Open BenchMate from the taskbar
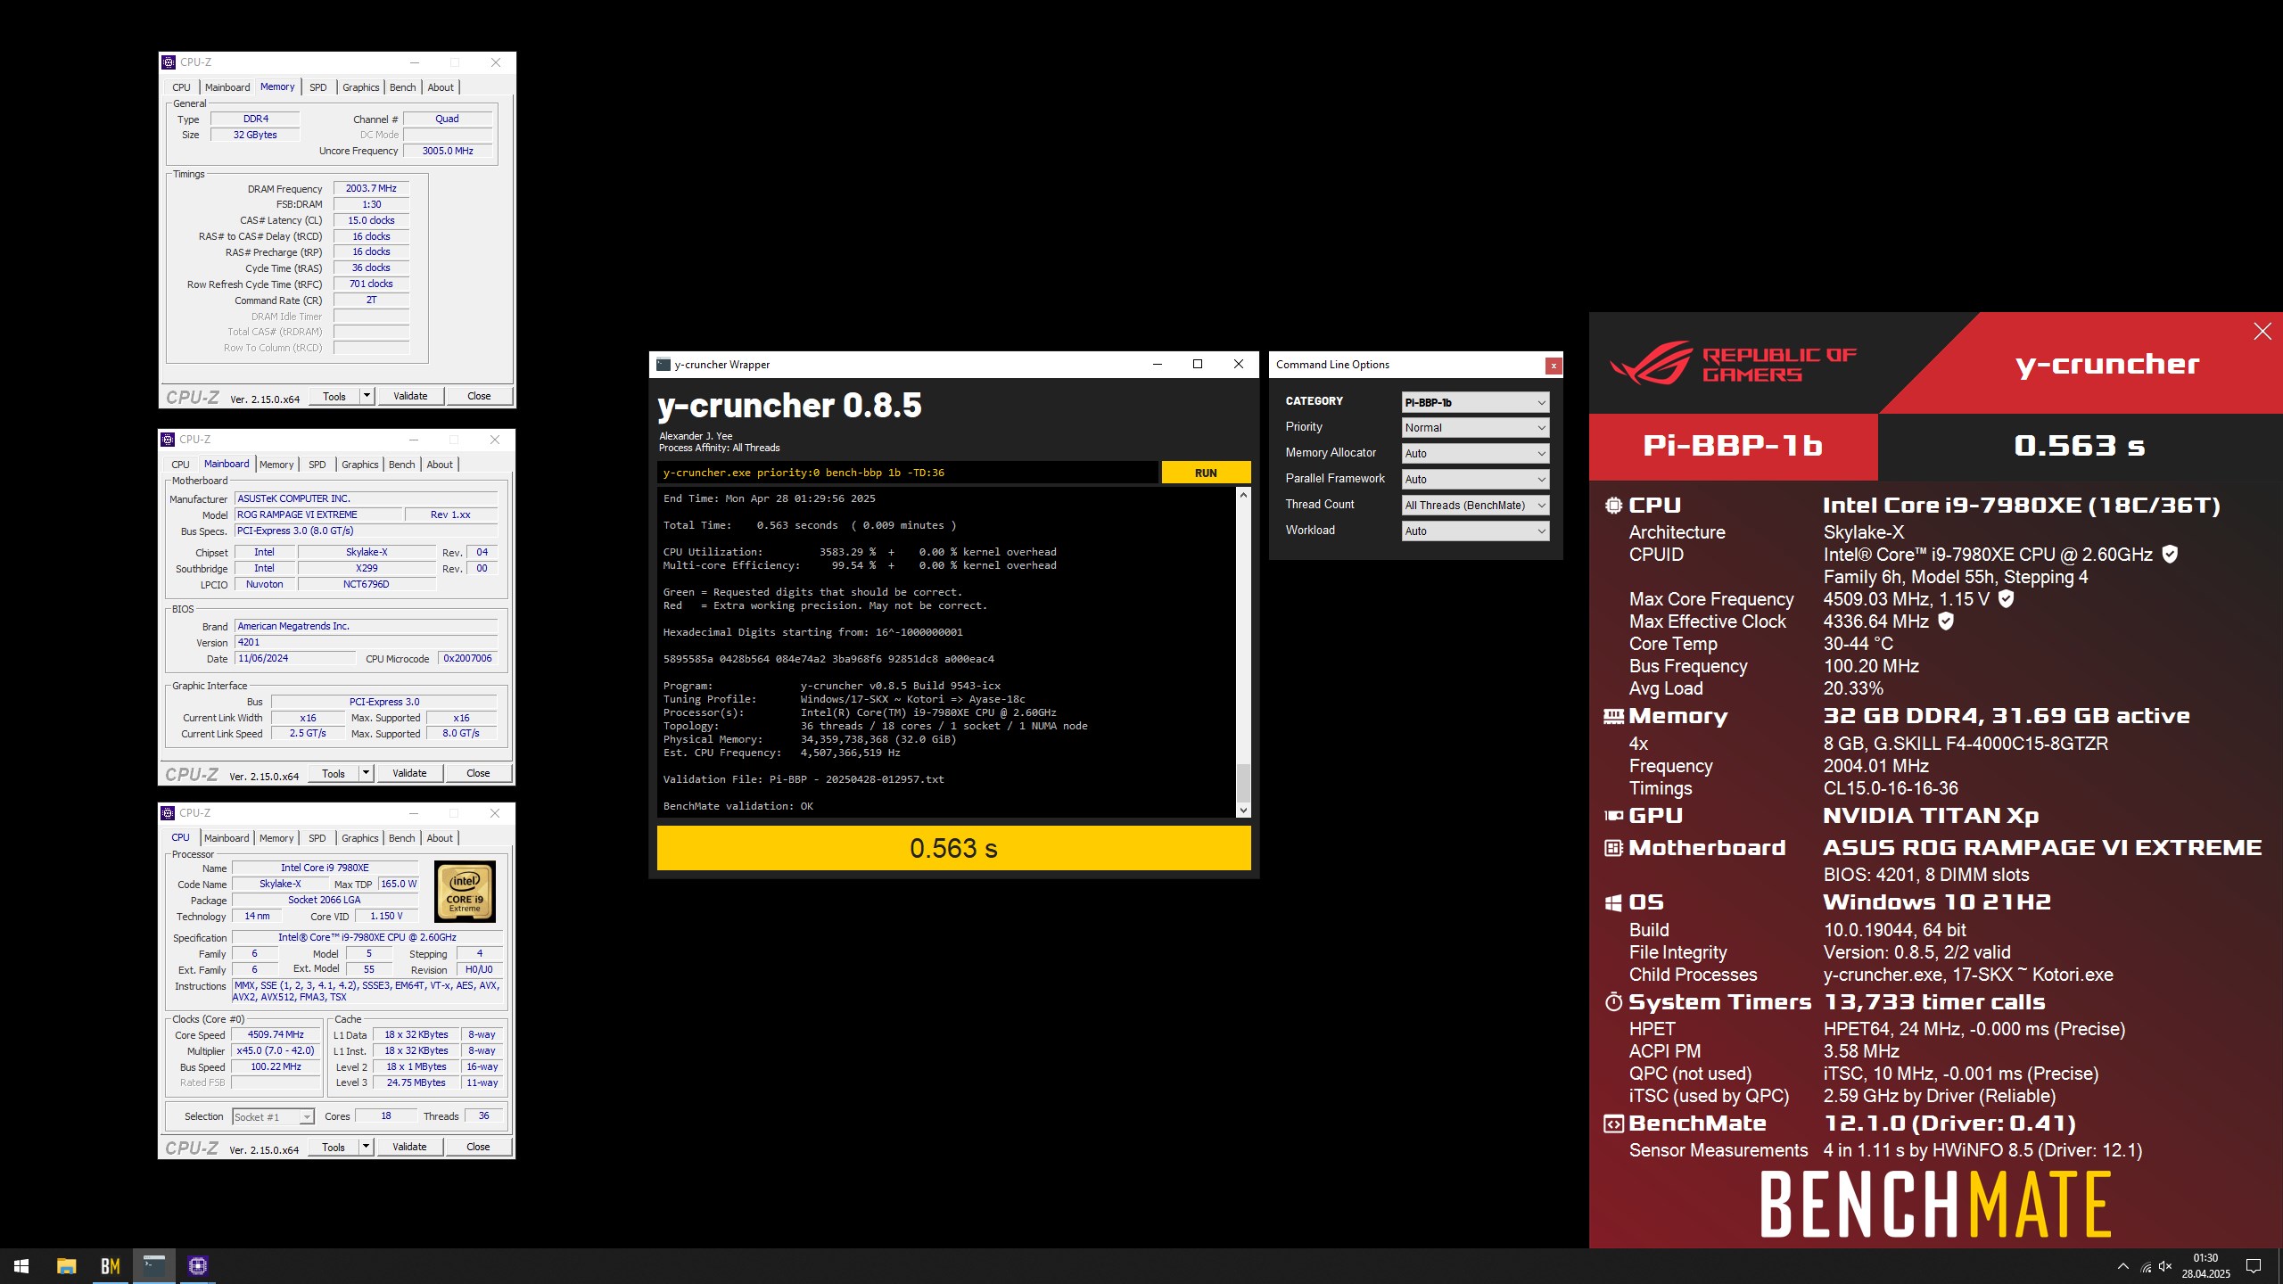 pos(110,1266)
